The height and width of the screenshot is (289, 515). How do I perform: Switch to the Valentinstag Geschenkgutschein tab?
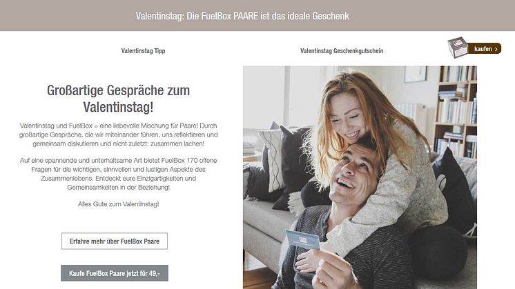(342, 51)
